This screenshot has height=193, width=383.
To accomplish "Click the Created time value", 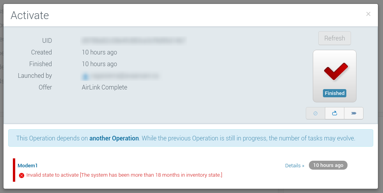I will click(99, 52).
